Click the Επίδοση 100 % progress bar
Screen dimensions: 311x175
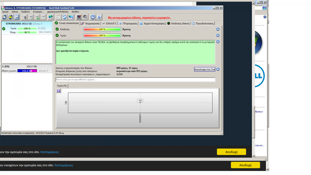pos(102,29)
